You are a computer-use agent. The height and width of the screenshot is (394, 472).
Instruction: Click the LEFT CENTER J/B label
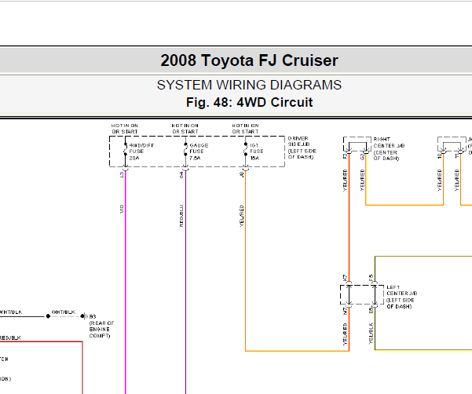402,297
